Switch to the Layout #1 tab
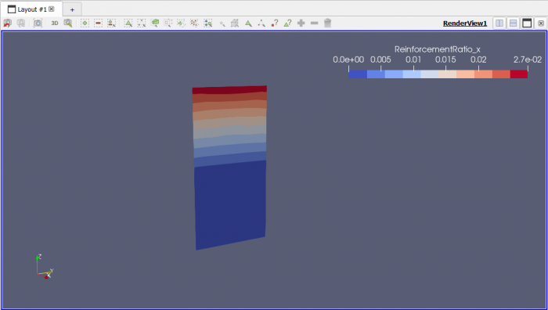 [x=31, y=9]
